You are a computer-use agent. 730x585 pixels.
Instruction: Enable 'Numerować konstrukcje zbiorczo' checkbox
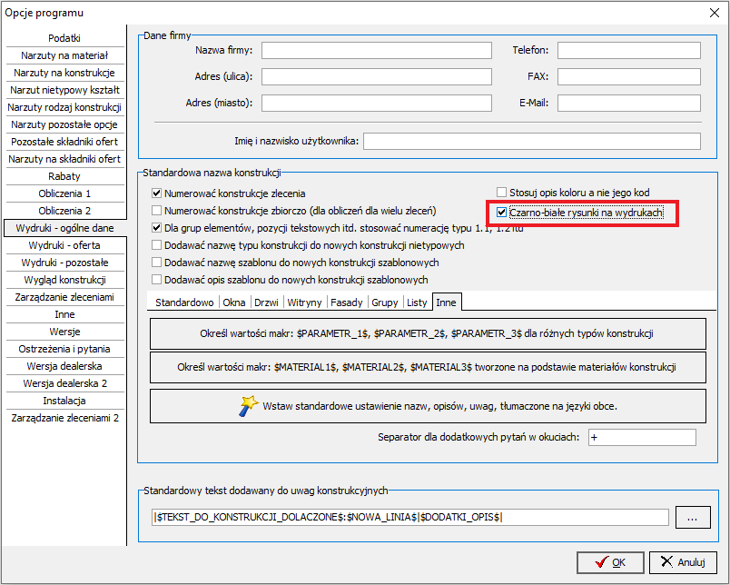[x=157, y=211]
